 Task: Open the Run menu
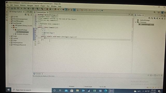click(x=48, y=6)
